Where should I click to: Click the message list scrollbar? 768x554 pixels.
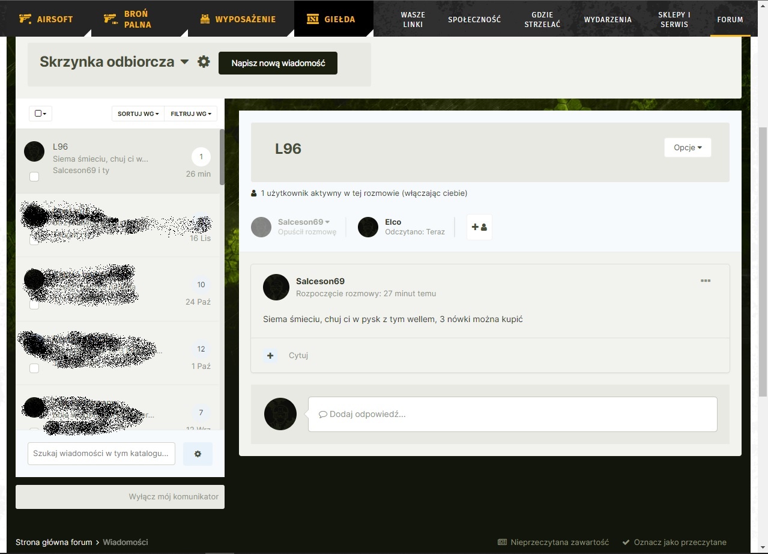coord(222,157)
